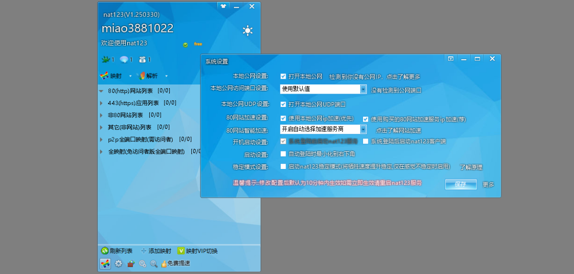574x274 pixels.
Task: Expand the 443(https)应用列表 tree node
Action: tap(101, 103)
